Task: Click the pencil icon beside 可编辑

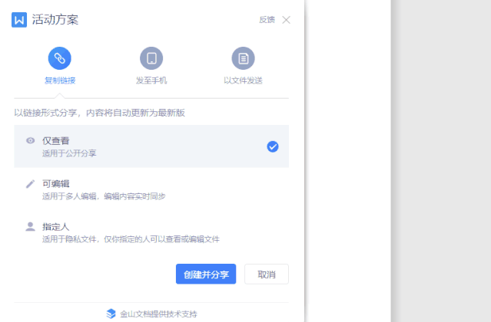Action: click(31, 184)
